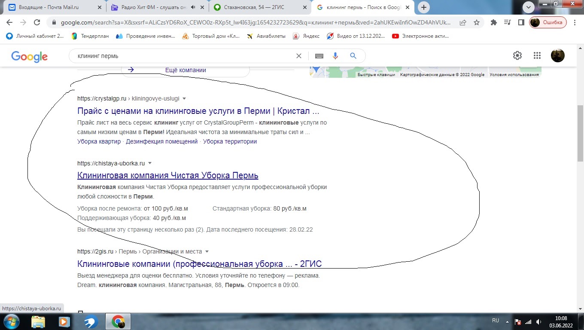Open the on-screen keyboard input tool

coord(319,56)
